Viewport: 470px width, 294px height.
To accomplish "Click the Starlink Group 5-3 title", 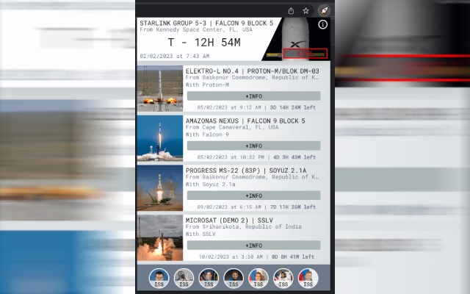I will click(x=206, y=23).
